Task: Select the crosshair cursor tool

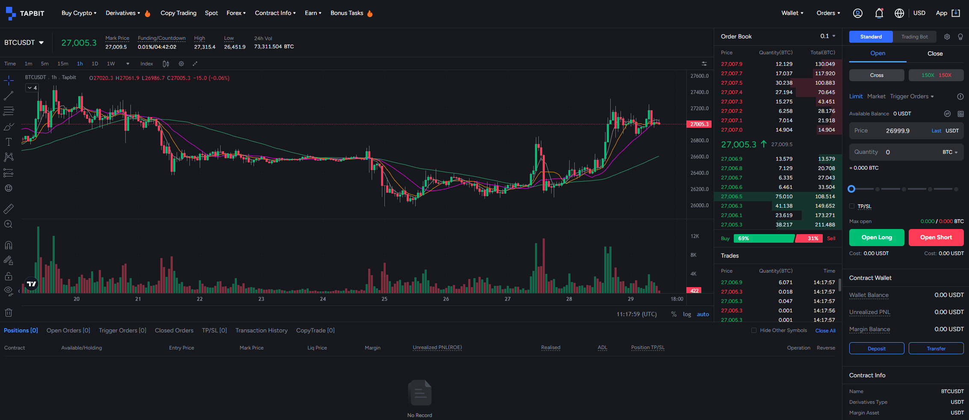Action: click(9, 80)
